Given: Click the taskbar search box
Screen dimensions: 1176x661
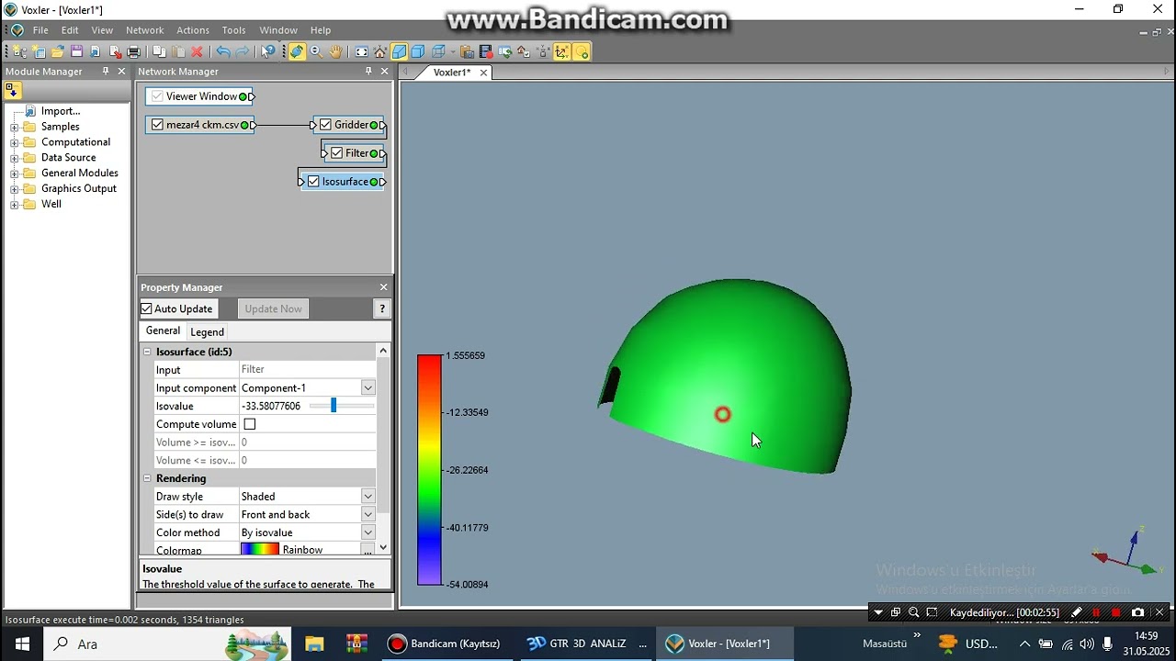Looking at the screenshot, I should pyautogui.click(x=167, y=644).
